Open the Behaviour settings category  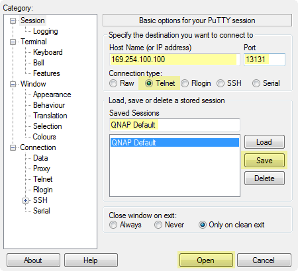[x=49, y=105]
